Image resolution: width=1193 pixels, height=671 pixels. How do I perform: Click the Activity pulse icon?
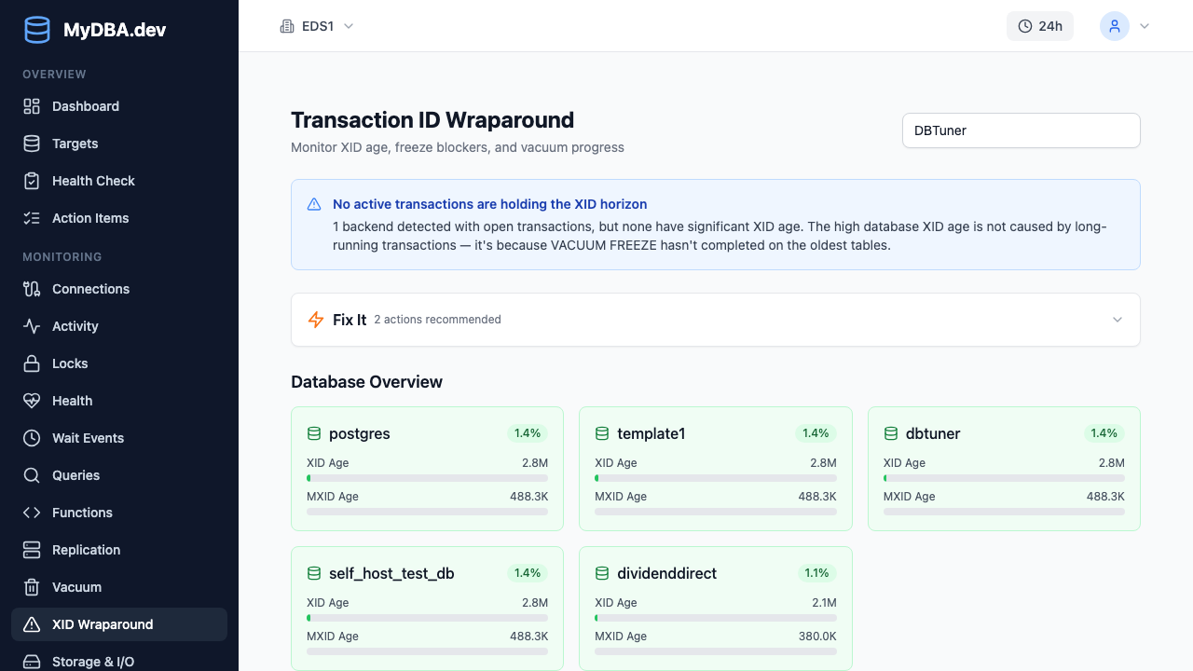click(x=32, y=326)
